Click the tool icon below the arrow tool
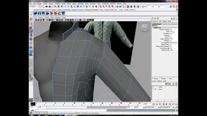 click(31, 24)
